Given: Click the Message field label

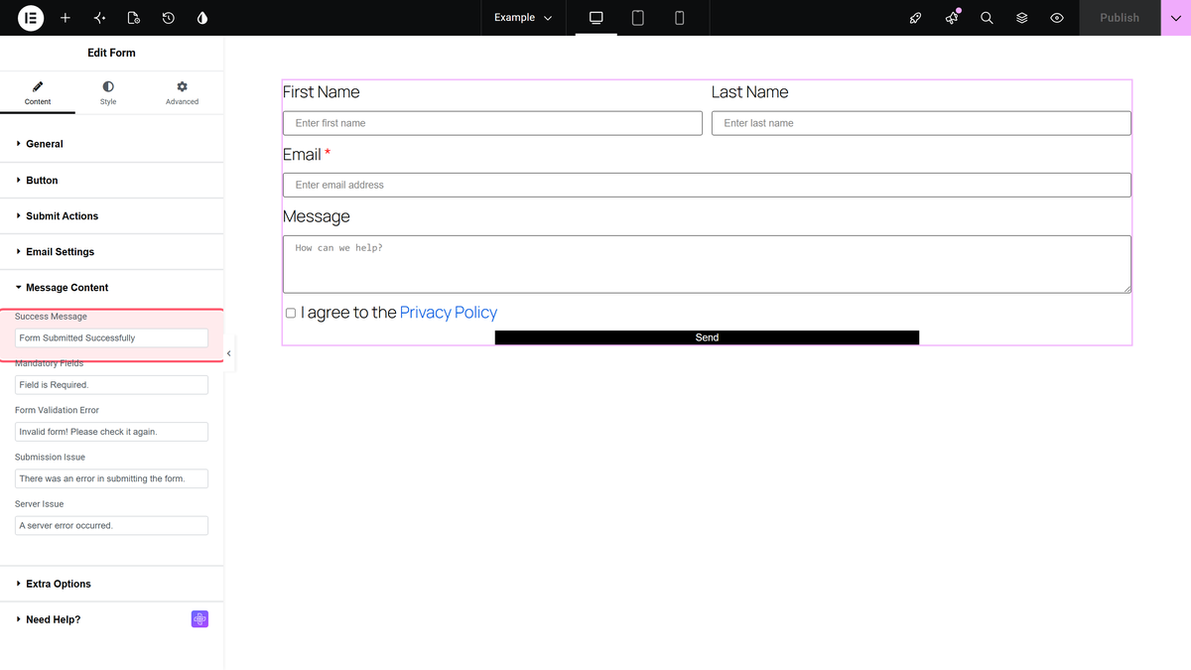Looking at the screenshot, I should point(317,216).
